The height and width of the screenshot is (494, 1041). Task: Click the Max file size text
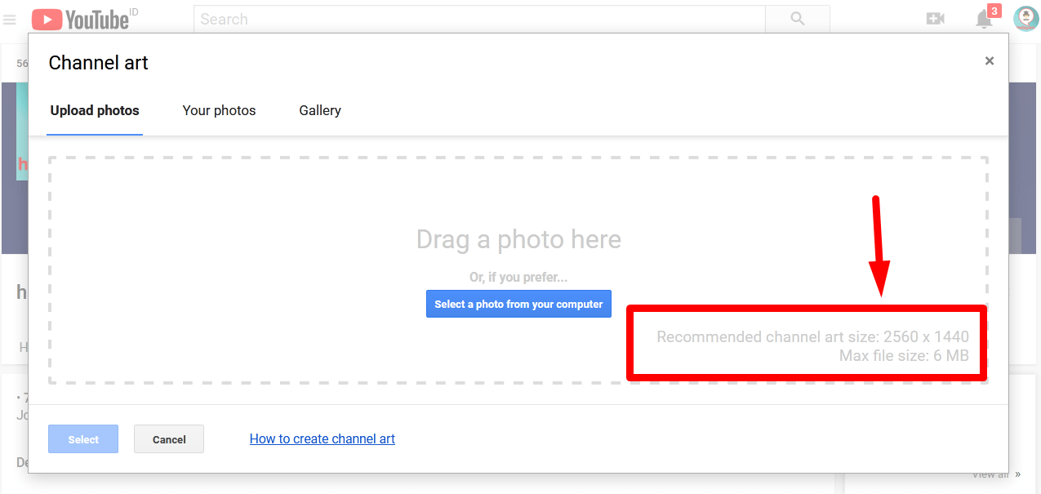point(904,356)
